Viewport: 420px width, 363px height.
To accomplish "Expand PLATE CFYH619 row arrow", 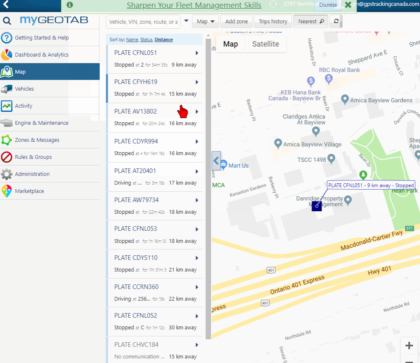I will pyautogui.click(x=197, y=82).
